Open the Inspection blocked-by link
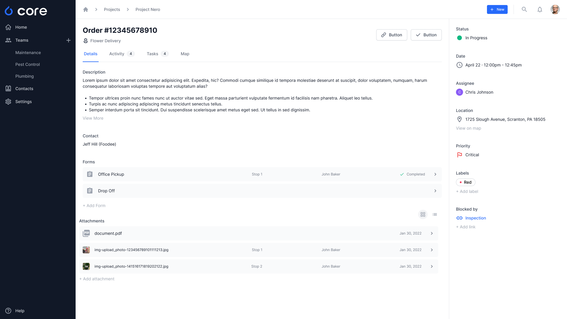Viewport: 567px width, 319px height. (x=475, y=218)
